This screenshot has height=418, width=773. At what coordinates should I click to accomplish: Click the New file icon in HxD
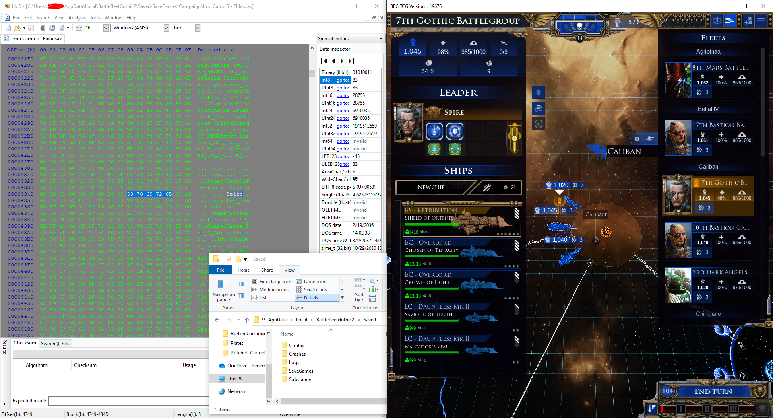click(8, 28)
